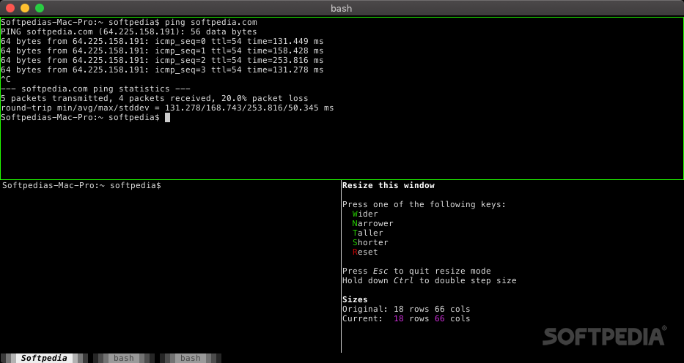Click the icmp_seq=2 ping reply line
This screenshot has width=684, height=363.
coord(162,61)
